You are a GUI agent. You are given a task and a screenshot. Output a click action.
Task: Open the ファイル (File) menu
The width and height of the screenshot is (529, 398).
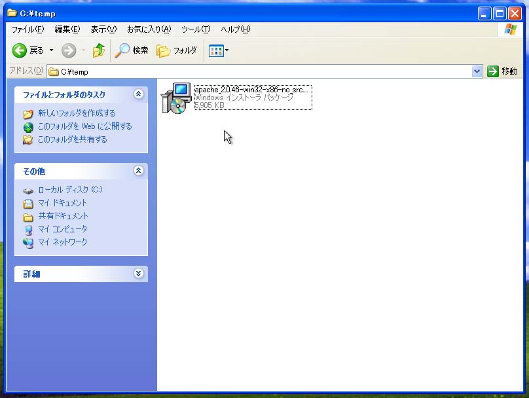click(27, 29)
